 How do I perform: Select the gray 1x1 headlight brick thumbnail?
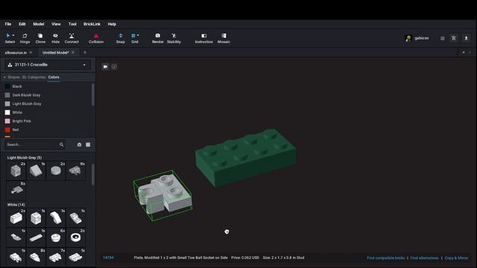coord(16,170)
